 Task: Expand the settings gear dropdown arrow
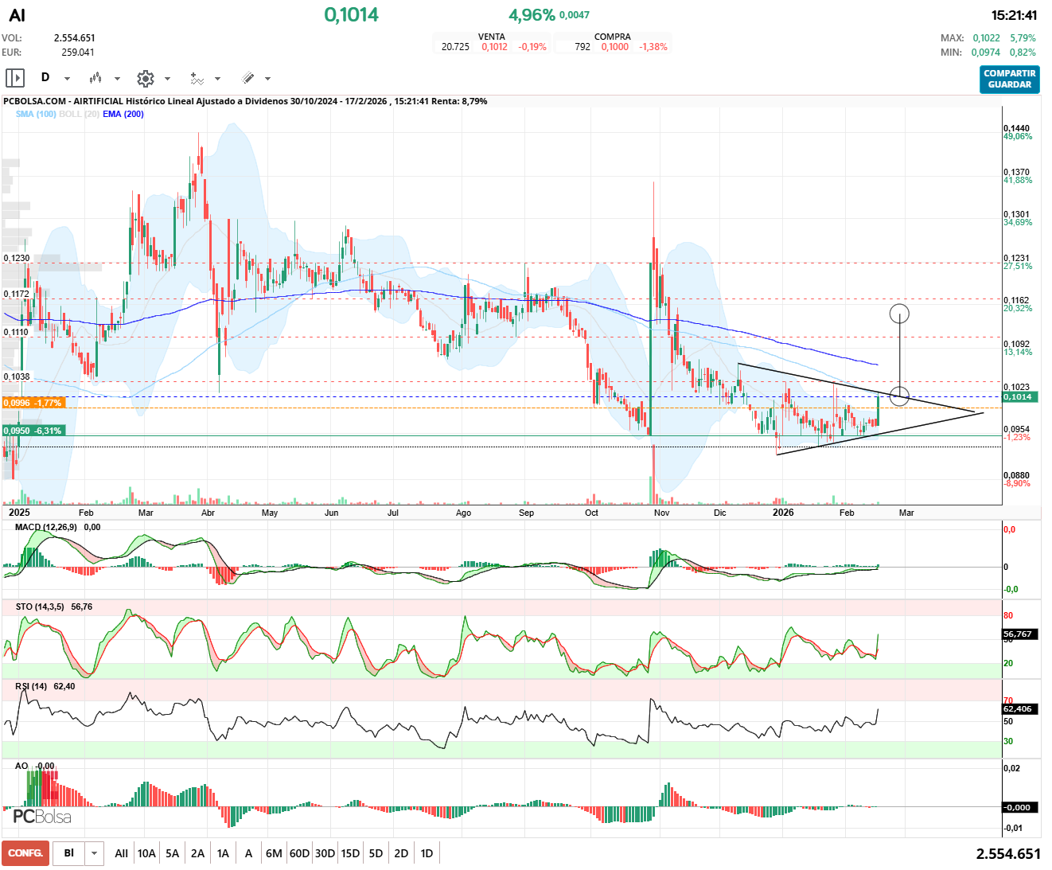pyautogui.click(x=167, y=79)
